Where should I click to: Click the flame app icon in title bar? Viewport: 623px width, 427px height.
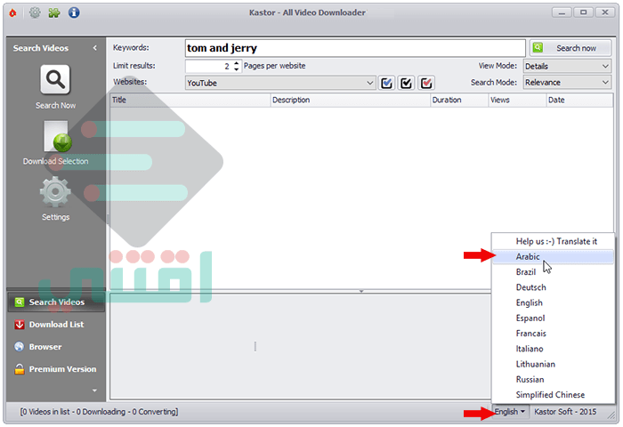[x=12, y=13]
